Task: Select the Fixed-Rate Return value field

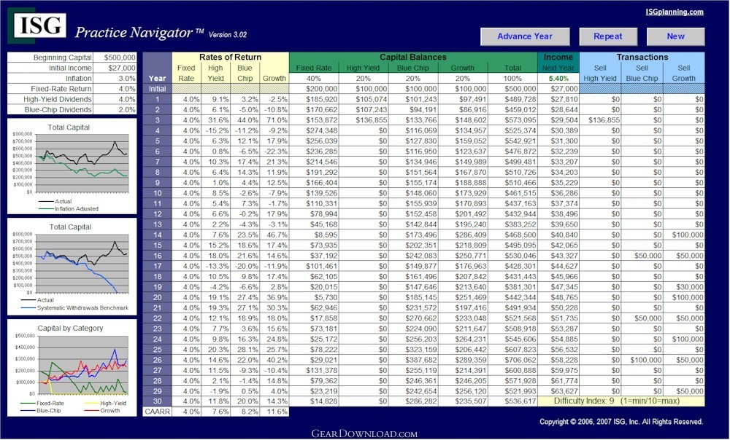Action: pos(115,89)
